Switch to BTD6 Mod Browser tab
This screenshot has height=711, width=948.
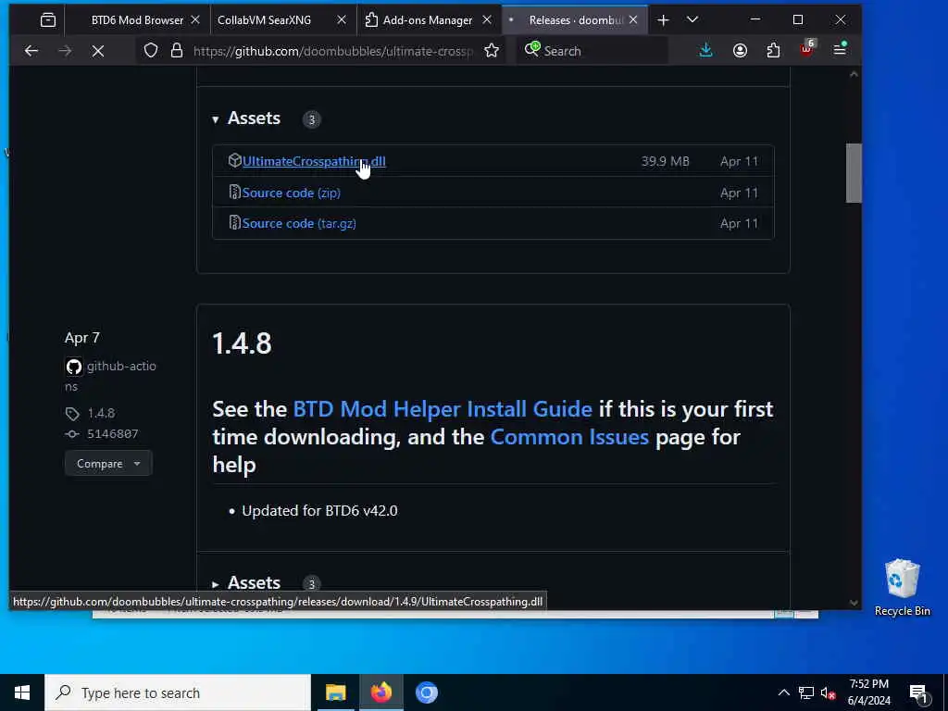(137, 20)
